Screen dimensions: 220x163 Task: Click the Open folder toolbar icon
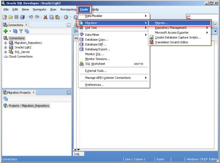pos(11,17)
